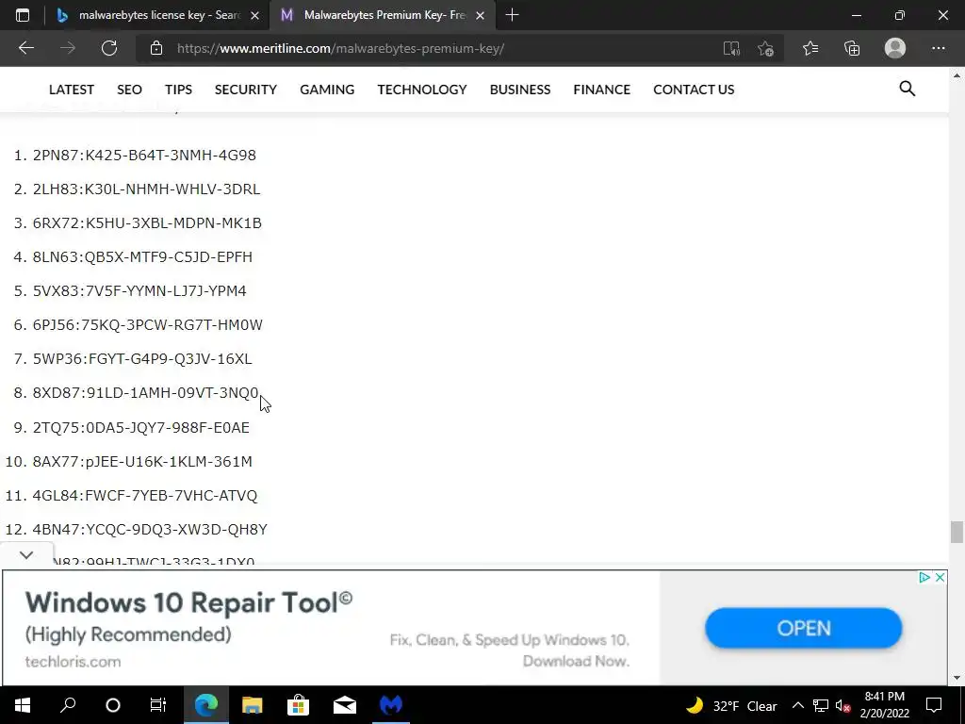Open Microsoft Store from the taskbar

coord(298,705)
